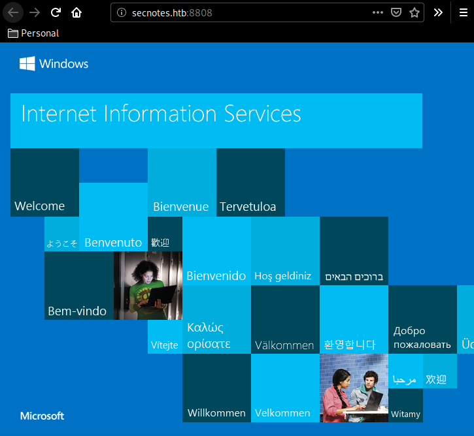Click the Välkommen tile
Screen dimensions: 474x436
click(x=285, y=319)
